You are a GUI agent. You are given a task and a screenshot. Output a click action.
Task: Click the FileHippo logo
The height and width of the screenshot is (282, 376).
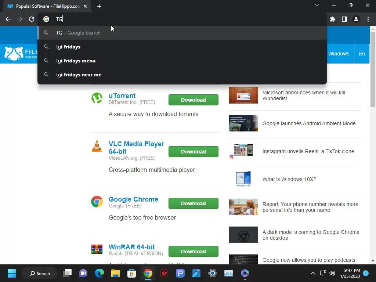point(21,54)
